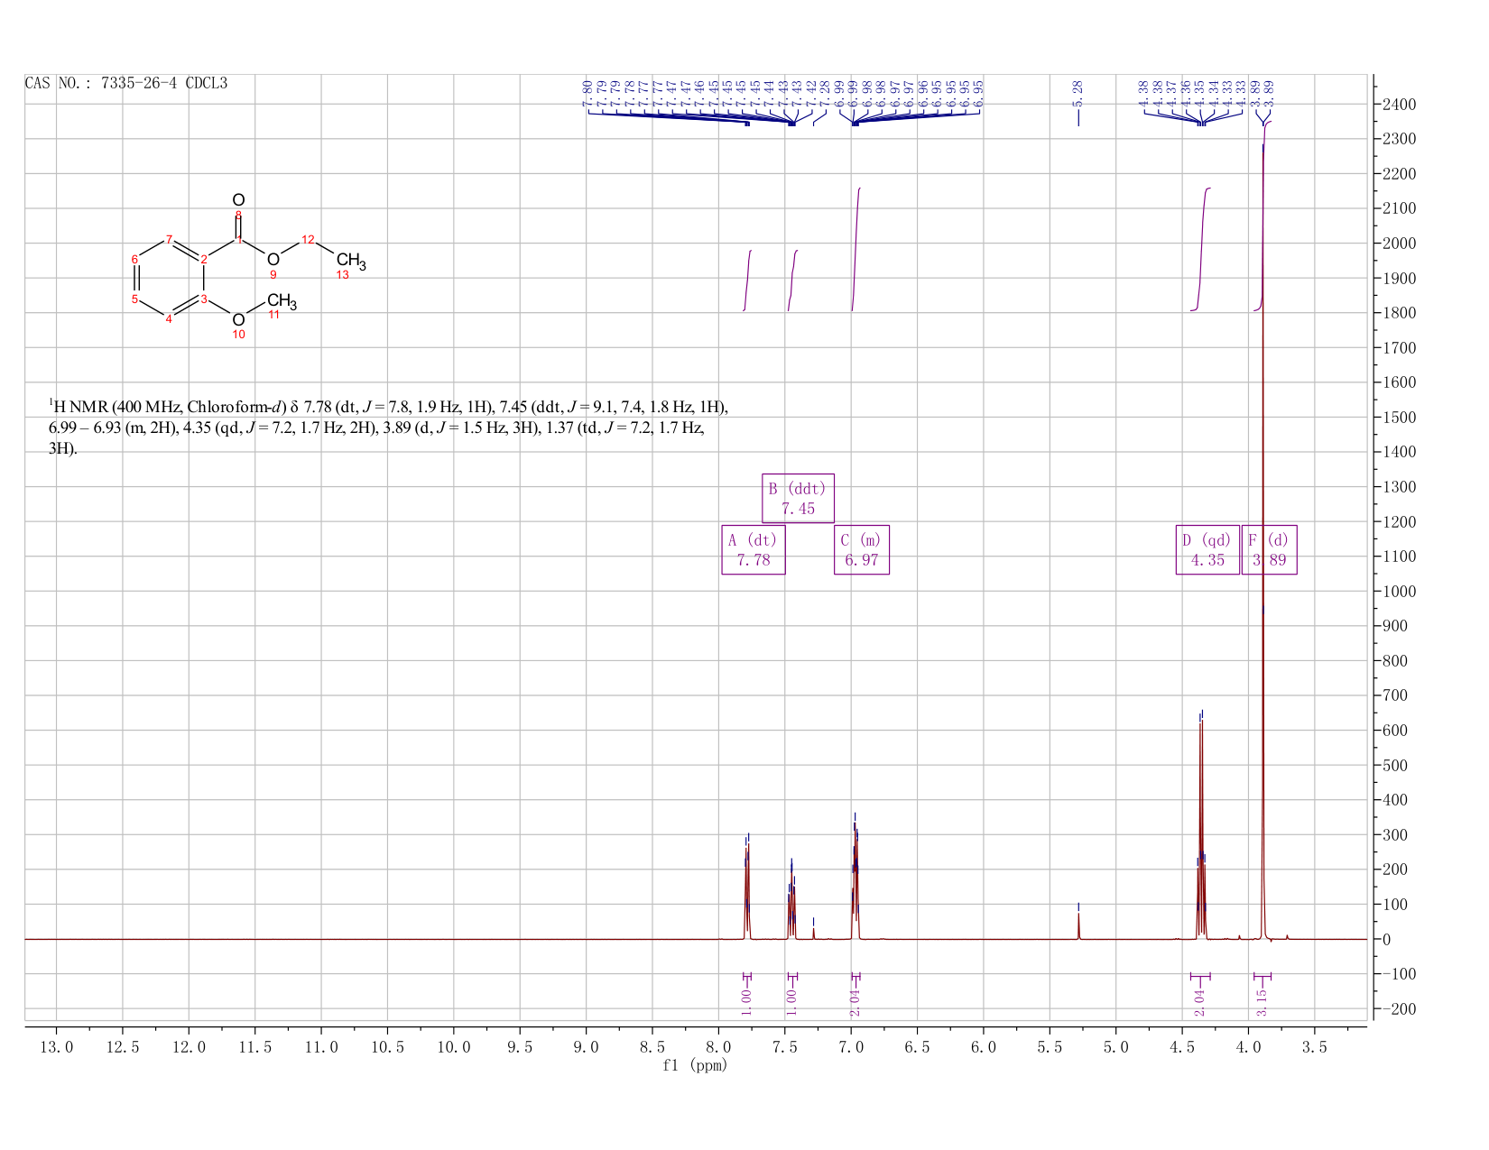The height and width of the screenshot is (1150, 1489).
Task: Click the integral curve above 4.35 quartet
Action: (1201, 249)
